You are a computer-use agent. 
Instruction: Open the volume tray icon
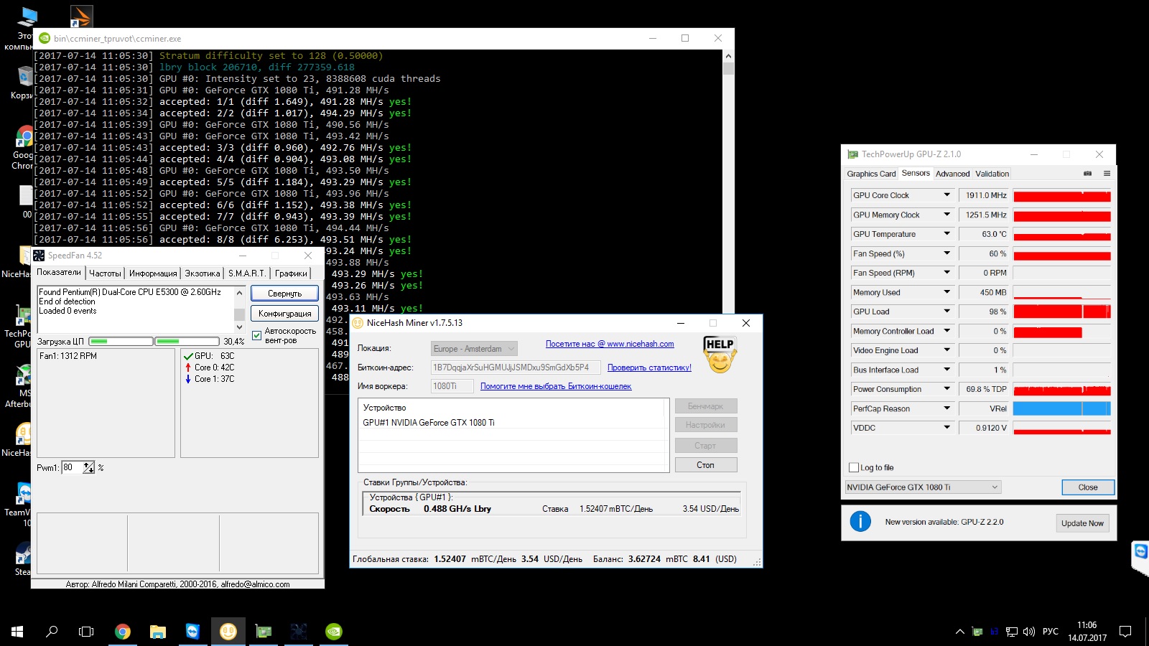point(1029,632)
